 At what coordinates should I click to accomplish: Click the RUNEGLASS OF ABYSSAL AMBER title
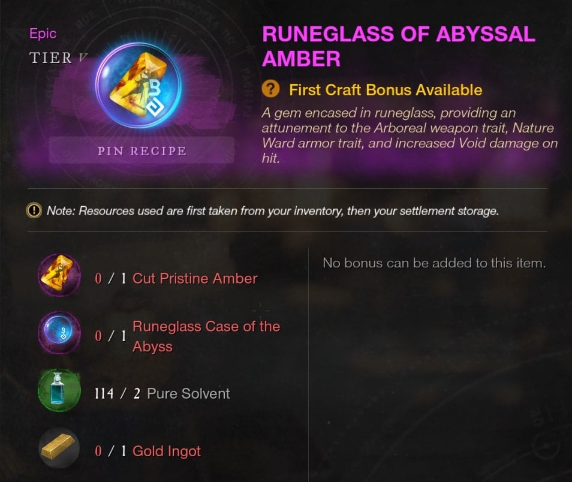tap(399, 46)
